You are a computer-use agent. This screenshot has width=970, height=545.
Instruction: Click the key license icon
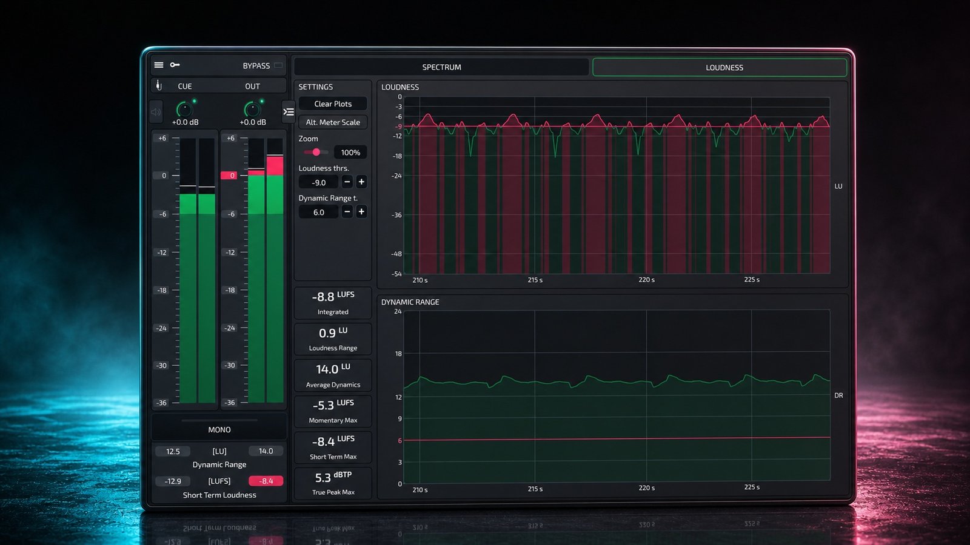pos(175,65)
